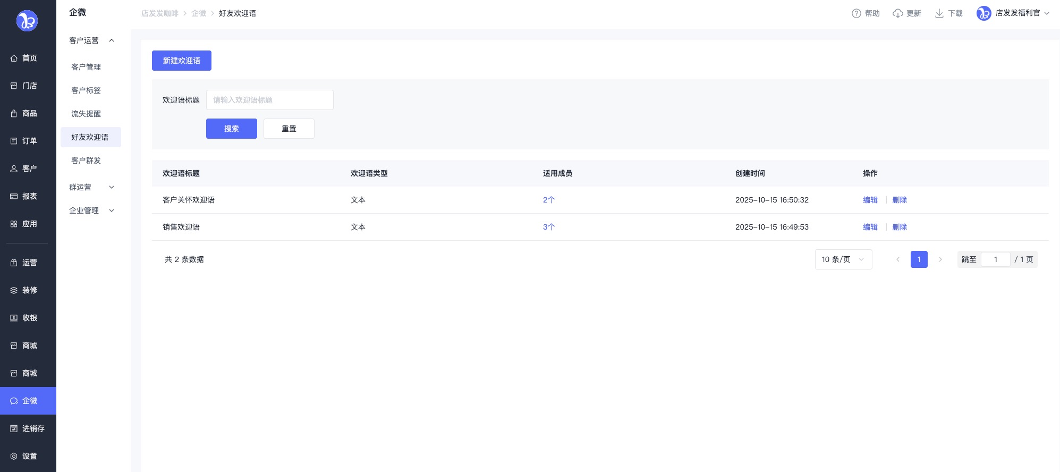Viewport: 1060px width, 472px height.
Task: Click the help question mark icon
Action: [x=856, y=13]
